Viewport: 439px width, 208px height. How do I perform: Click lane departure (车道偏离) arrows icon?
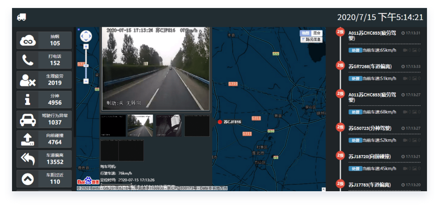[28, 159]
